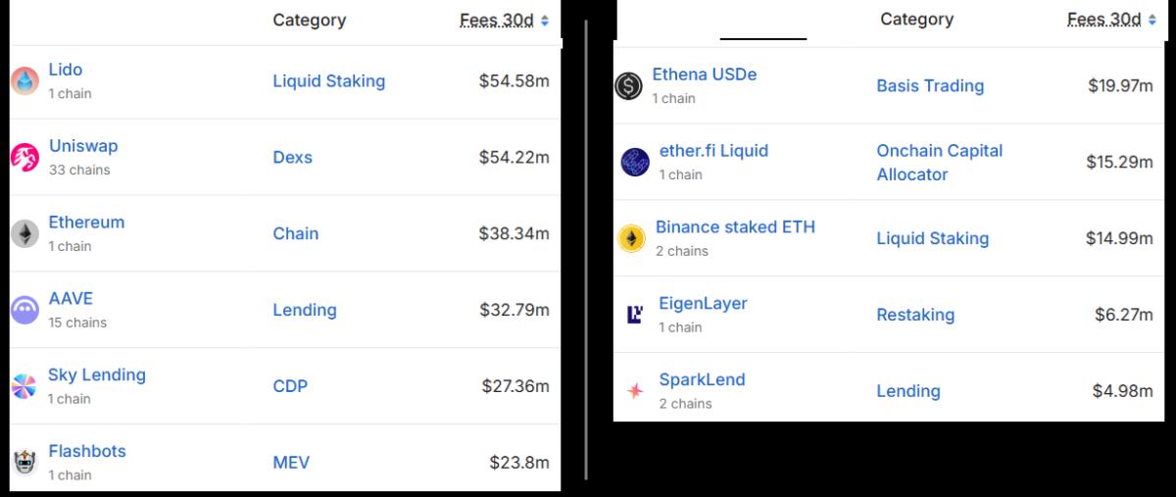This screenshot has height=497, width=1176.
Task: Click the EigenLayer logo icon
Action: [634, 315]
